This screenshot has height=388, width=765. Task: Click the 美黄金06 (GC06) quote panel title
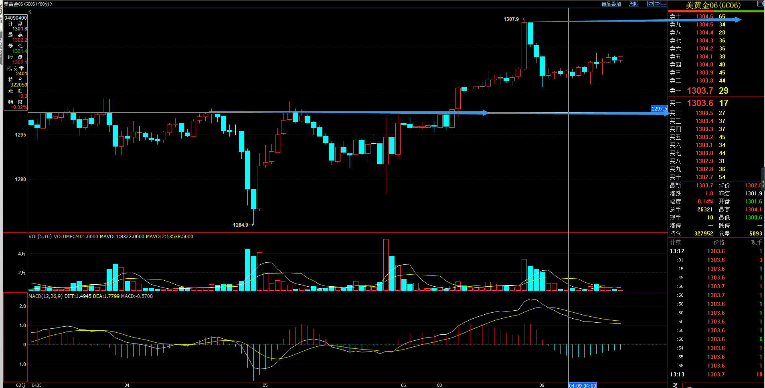pos(713,5)
